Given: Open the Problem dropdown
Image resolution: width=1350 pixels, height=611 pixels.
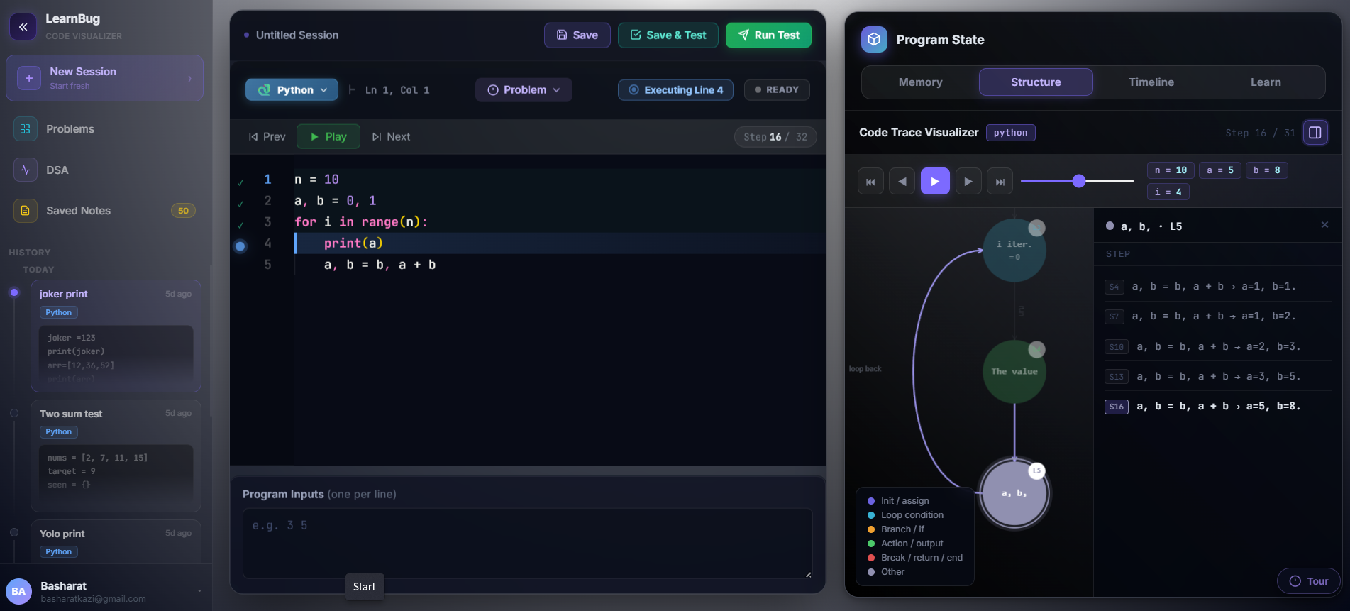Looking at the screenshot, I should point(524,89).
